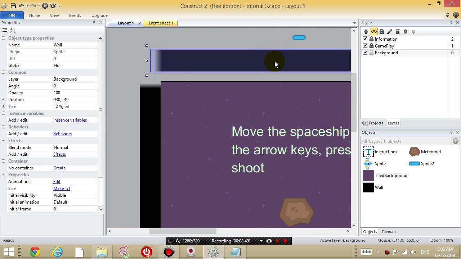Select the Meteoroid object icon

pyautogui.click(x=415, y=152)
